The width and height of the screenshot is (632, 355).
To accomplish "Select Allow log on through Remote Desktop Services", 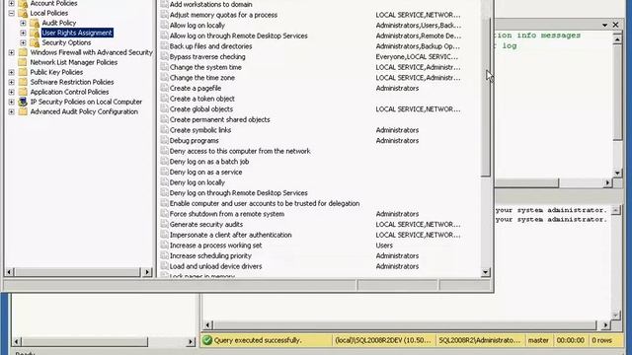I will (239, 35).
